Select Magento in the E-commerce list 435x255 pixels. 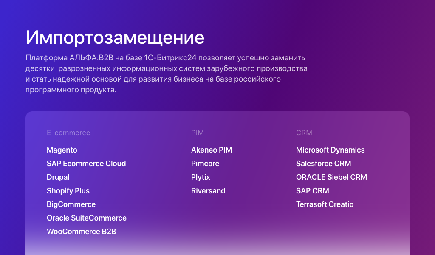(x=62, y=150)
